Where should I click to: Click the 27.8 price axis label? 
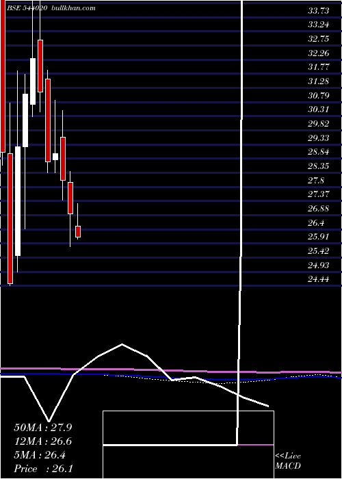[316, 180]
